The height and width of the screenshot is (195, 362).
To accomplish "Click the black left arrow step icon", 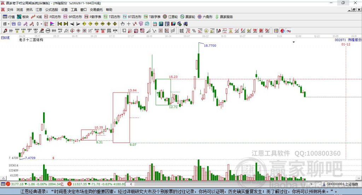I will tap(72, 24).
